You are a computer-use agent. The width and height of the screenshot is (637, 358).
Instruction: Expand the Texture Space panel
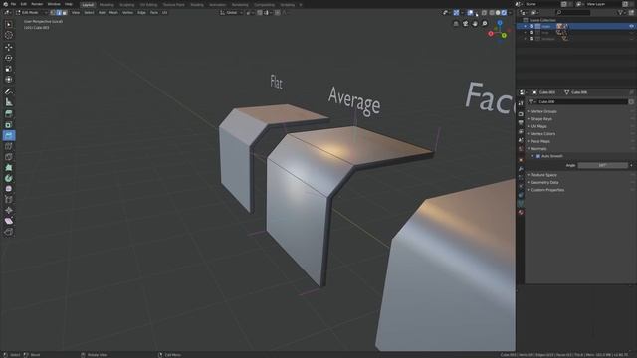[x=544, y=175]
